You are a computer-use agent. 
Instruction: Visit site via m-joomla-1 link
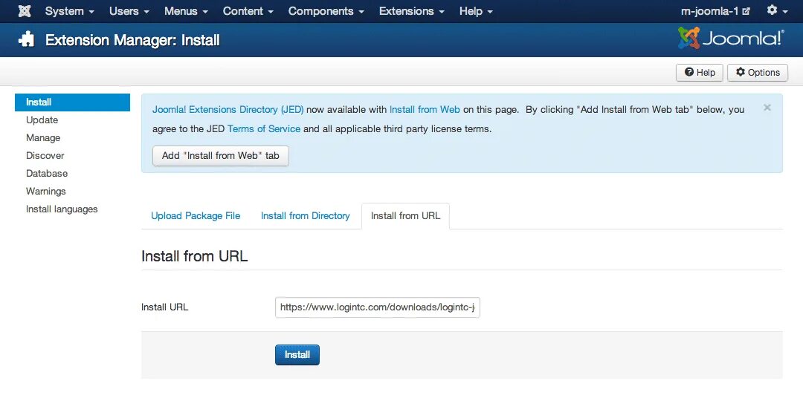click(x=715, y=10)
